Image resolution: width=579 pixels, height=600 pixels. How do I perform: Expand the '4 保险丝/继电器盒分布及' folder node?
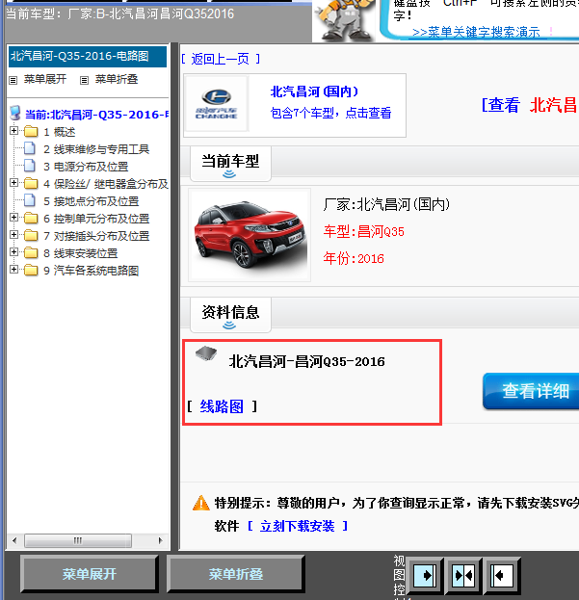click(13, 183)
